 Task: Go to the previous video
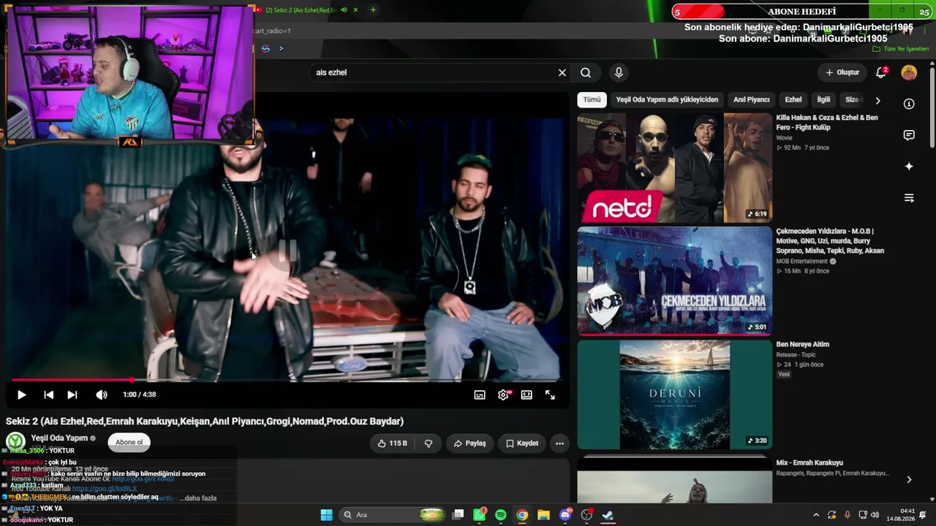coord(48,394)
